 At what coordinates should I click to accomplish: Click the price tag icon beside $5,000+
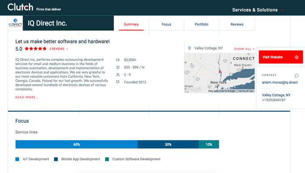coord(118,60)
